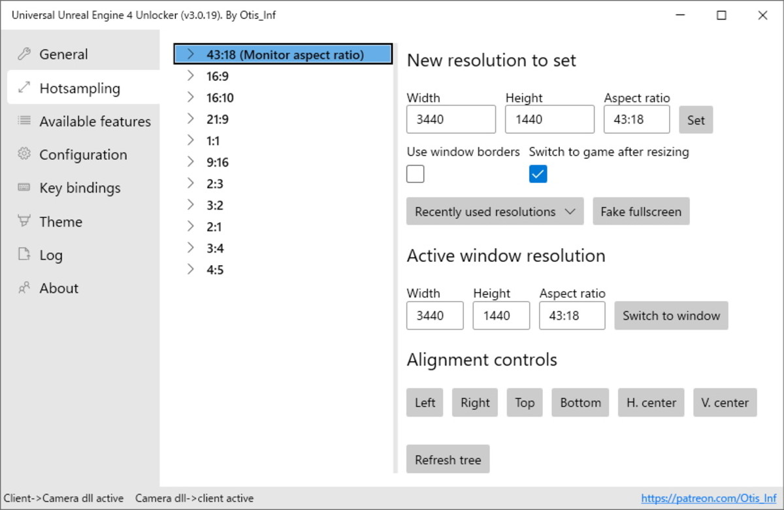Click the Refresh tree button
The image size is (784, 510).
tap(448, 460)
